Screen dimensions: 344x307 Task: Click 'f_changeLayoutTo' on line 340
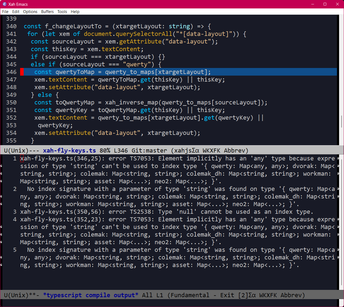click(73, 26)
